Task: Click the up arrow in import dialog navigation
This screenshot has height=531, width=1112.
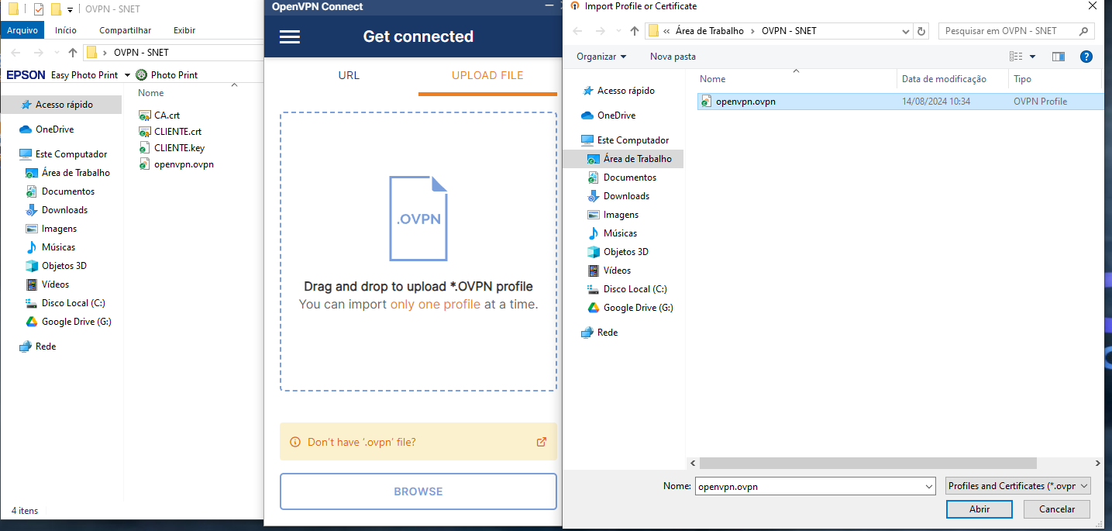Action: [635, 31]
